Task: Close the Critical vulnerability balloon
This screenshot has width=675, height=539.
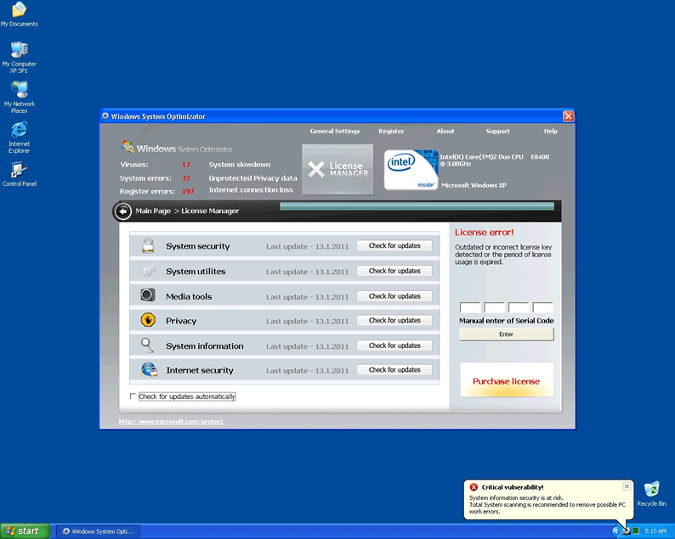Action: point(627,486)
